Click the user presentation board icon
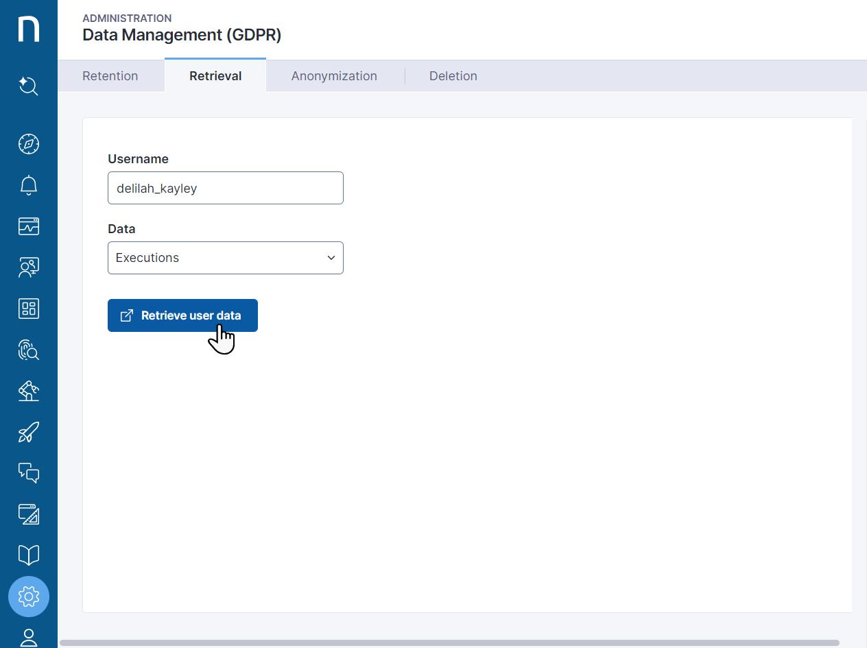Screen dimensions: 867x648 point(29,267)
